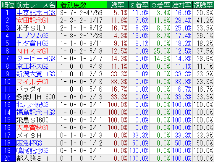Click rank number 15 cell

[8, 120]
